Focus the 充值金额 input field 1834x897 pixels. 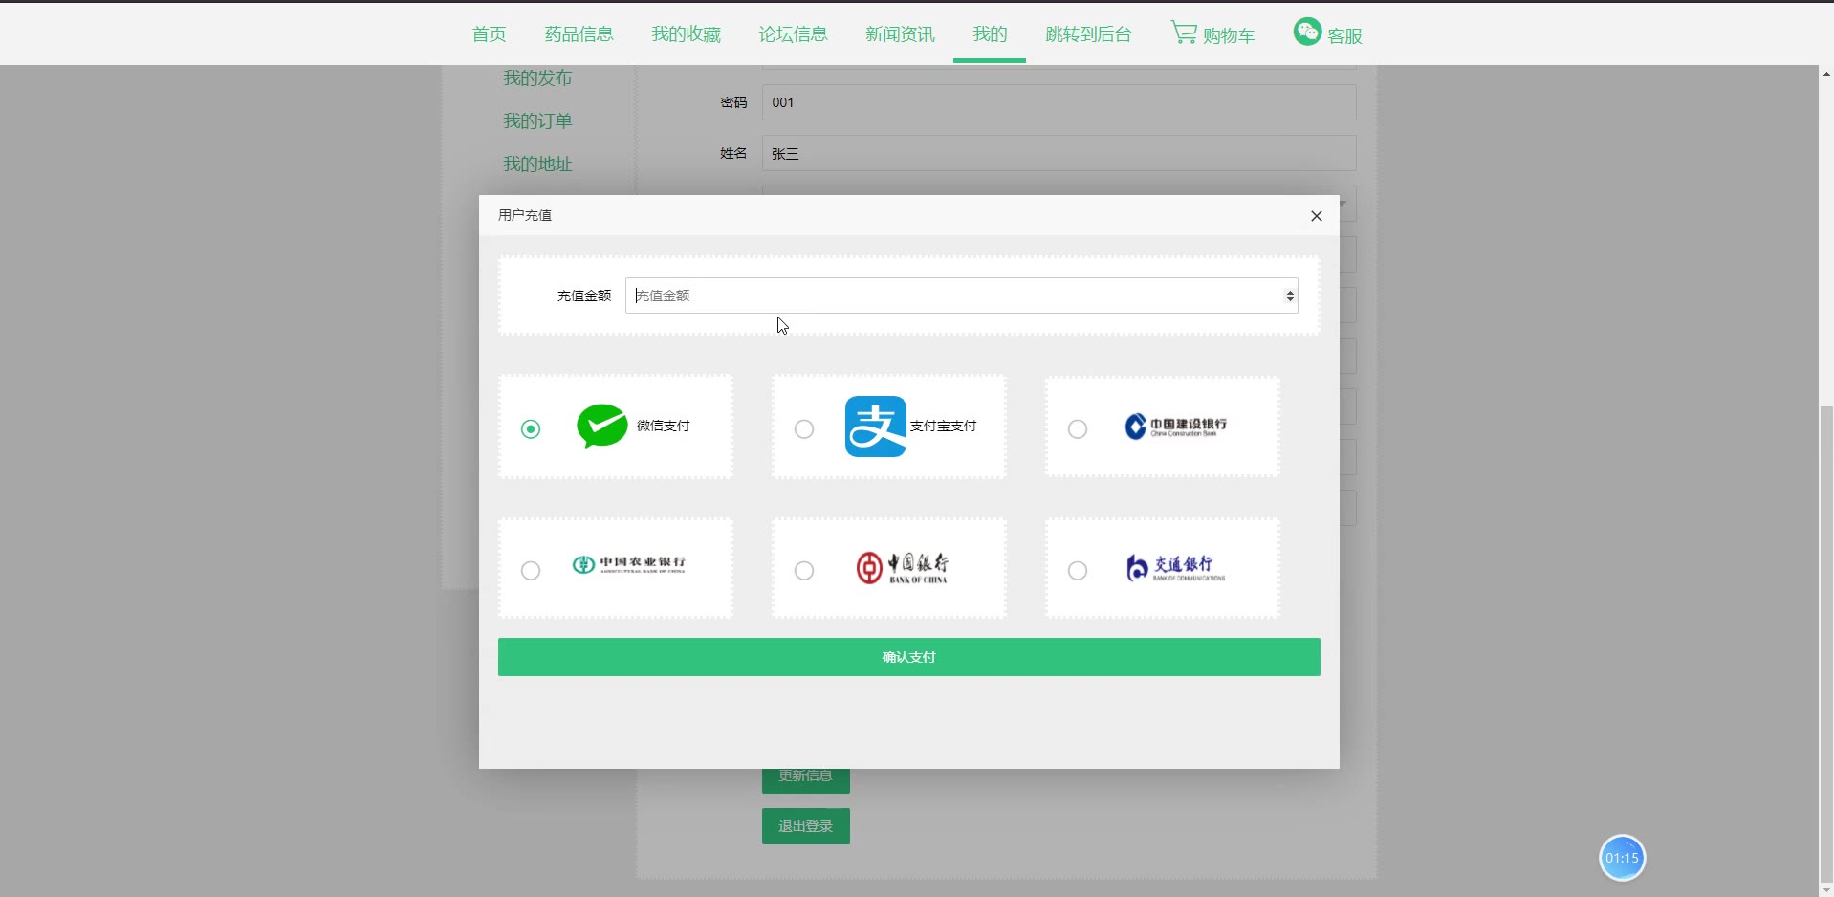point(962,295)
